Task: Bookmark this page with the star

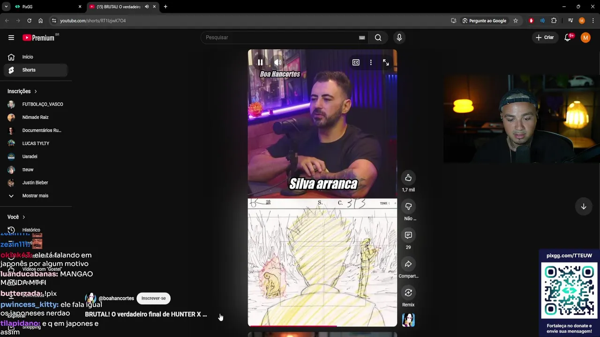Action: click(x=516, y=21)
